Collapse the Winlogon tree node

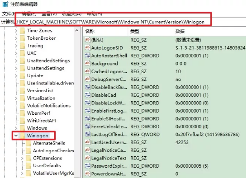tap(16, 136)
